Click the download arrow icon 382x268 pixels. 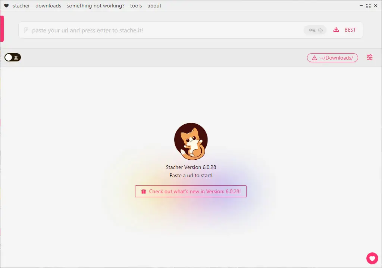click(x=336, y=30)
